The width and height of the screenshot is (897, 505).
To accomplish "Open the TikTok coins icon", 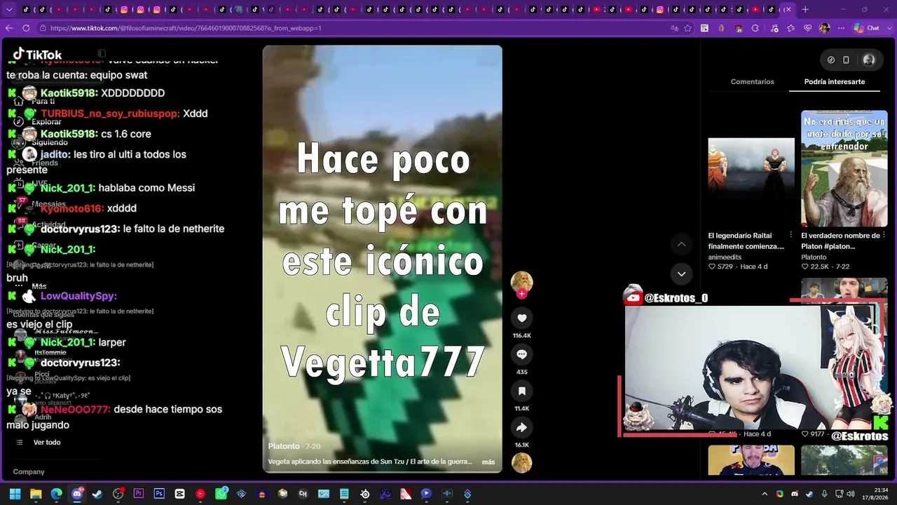I will pos(831,60).
